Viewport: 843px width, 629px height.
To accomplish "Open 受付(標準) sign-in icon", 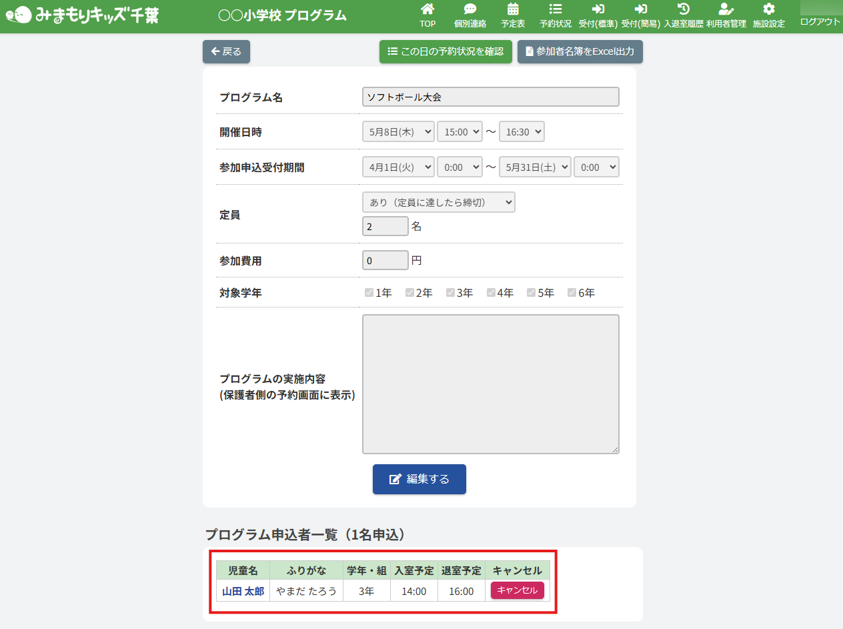I will pos(598,9).
